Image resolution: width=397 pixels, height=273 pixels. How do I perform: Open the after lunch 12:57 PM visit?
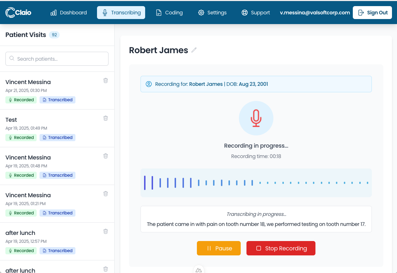click(x=57, y=242)
